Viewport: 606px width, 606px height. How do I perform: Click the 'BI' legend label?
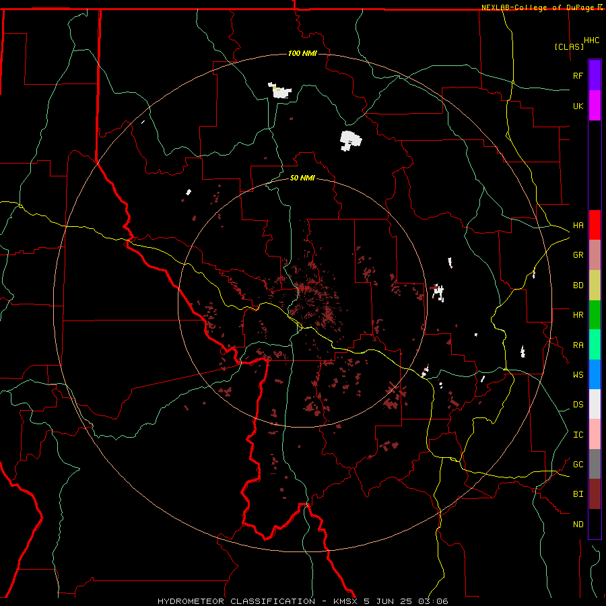click(x=578, y=494)
